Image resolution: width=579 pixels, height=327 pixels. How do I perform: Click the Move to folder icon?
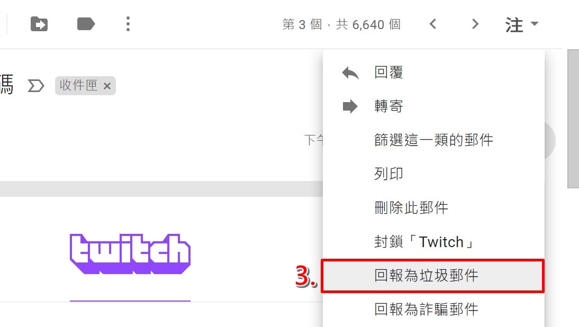point(39,24)
